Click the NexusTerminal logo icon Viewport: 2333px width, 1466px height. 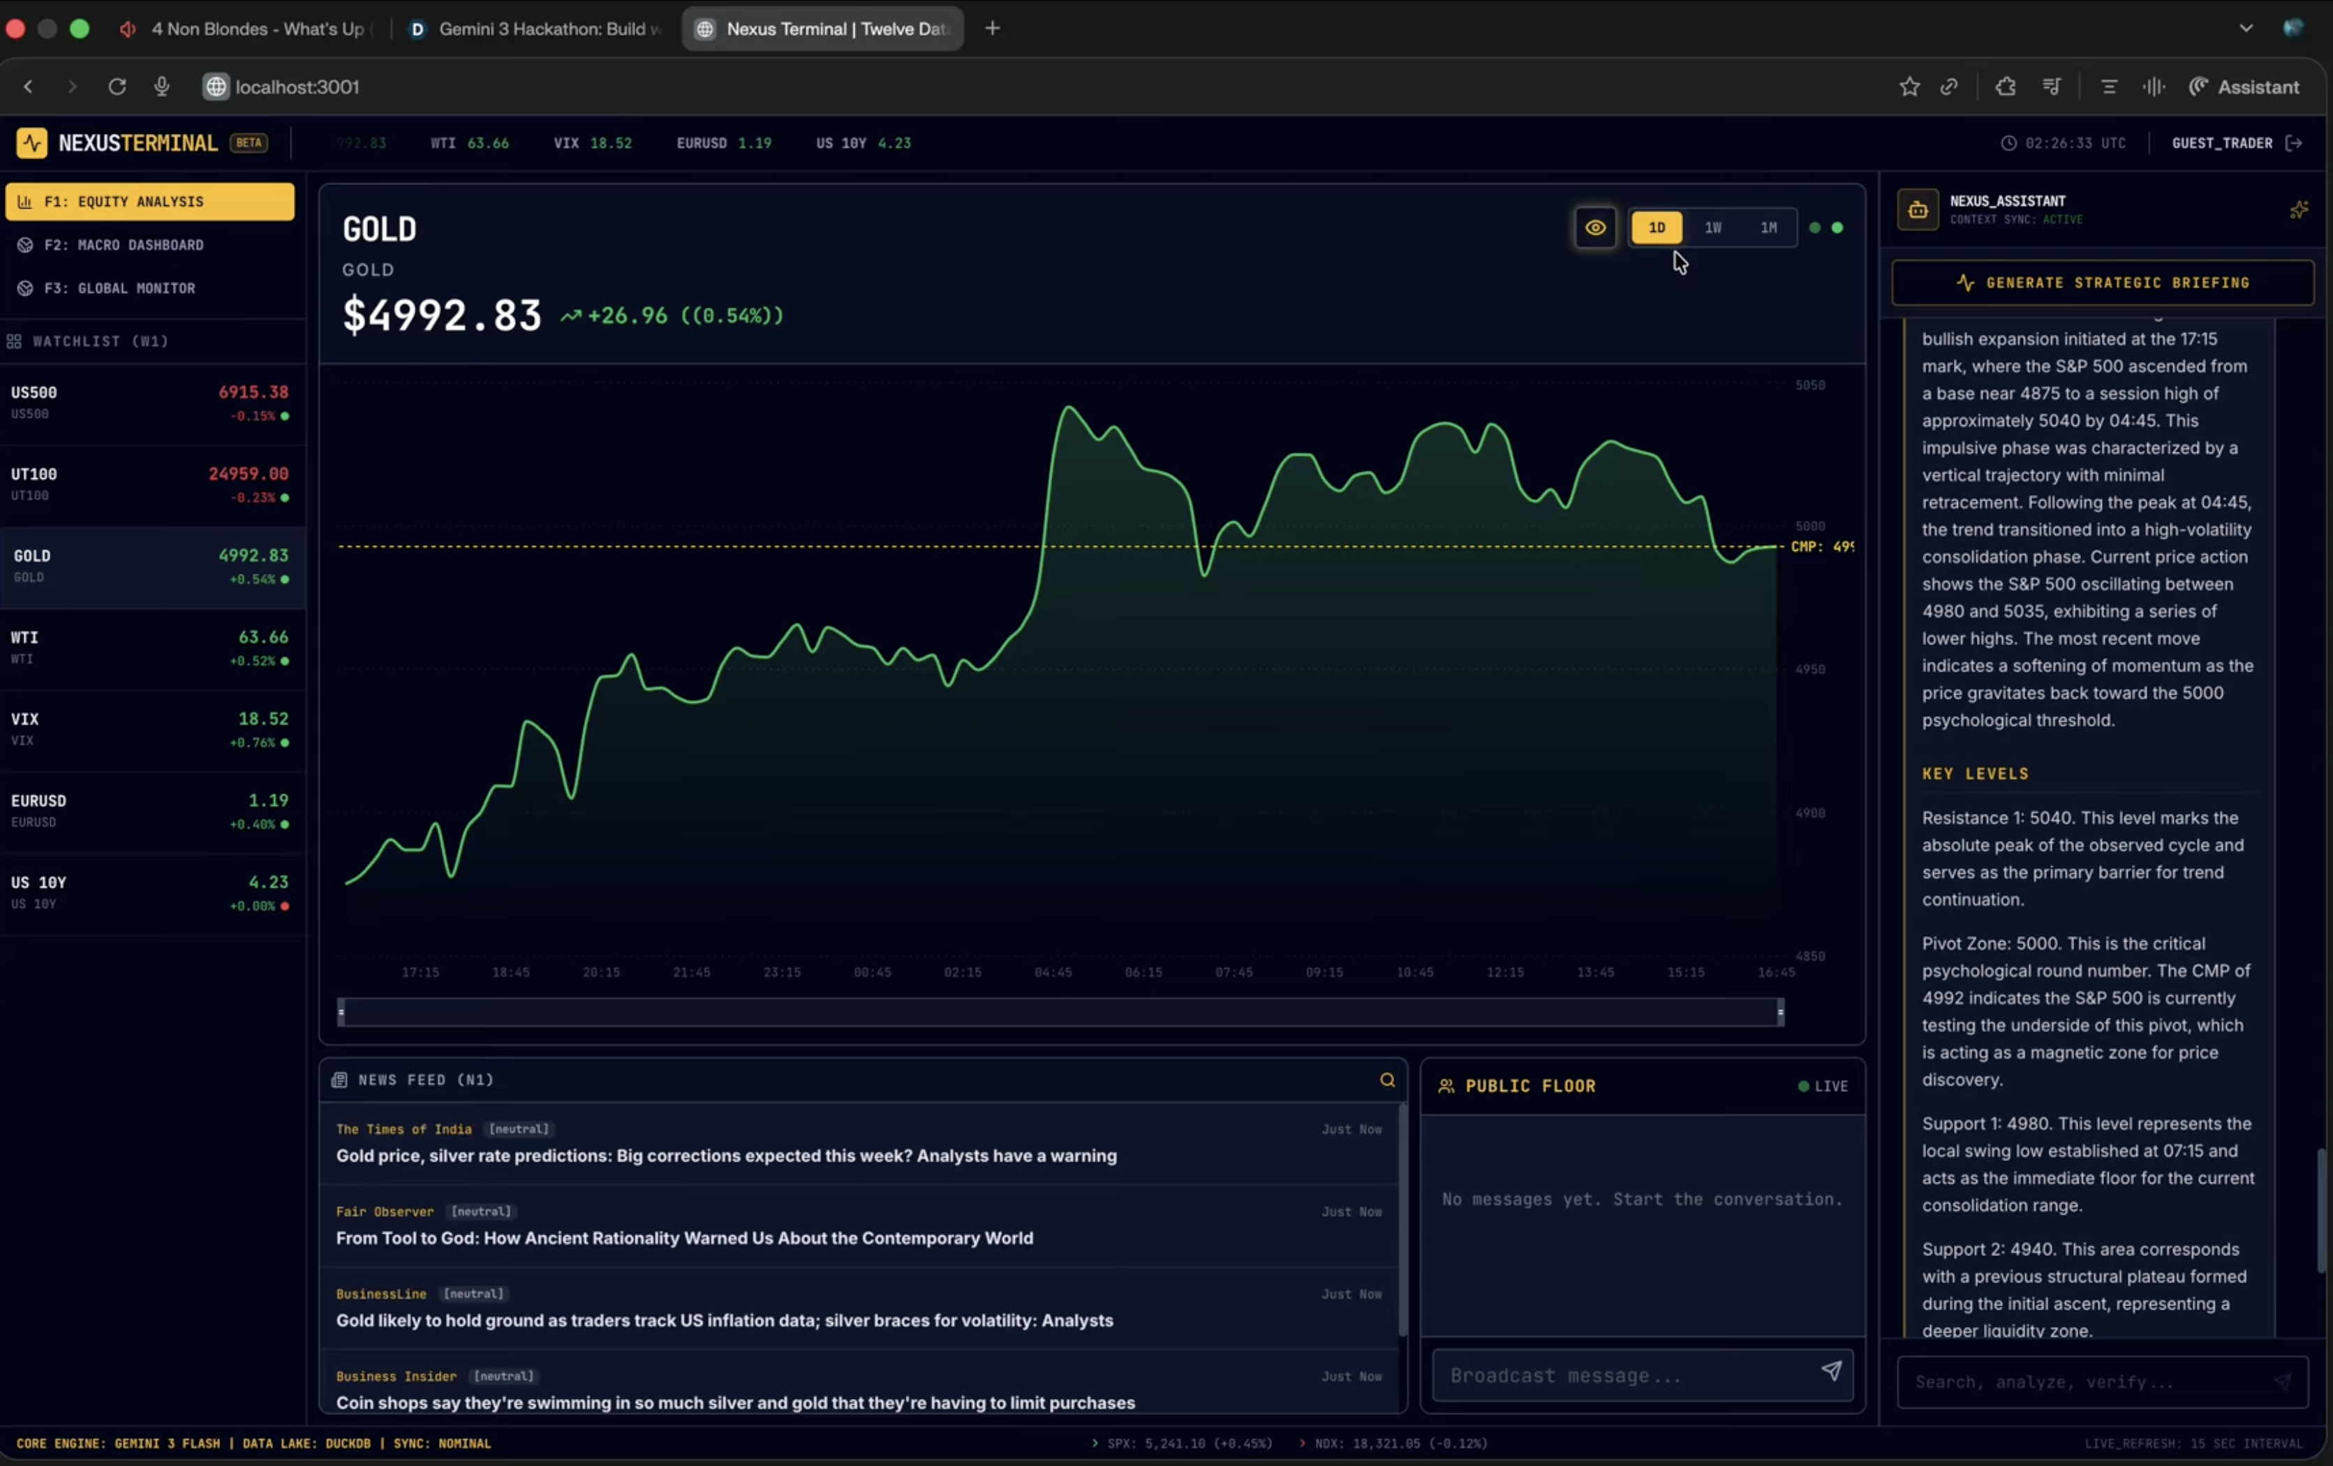pyautogui.click(x=31, y=142)
